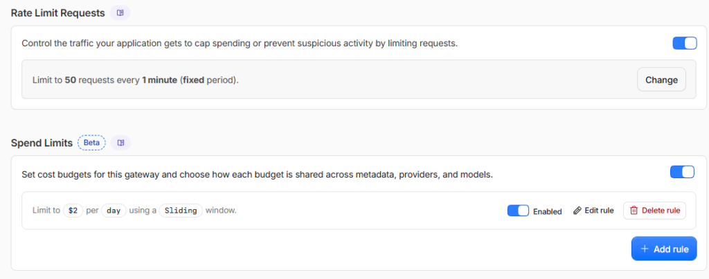Click the Edit rule text link
709x279 pixels.
coord(599,211)
